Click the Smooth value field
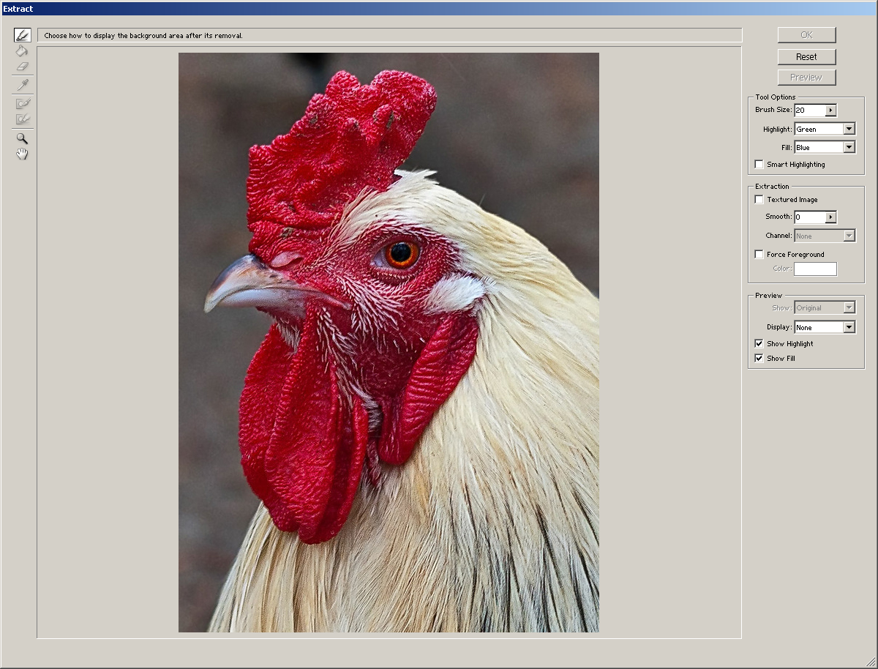 809,217
